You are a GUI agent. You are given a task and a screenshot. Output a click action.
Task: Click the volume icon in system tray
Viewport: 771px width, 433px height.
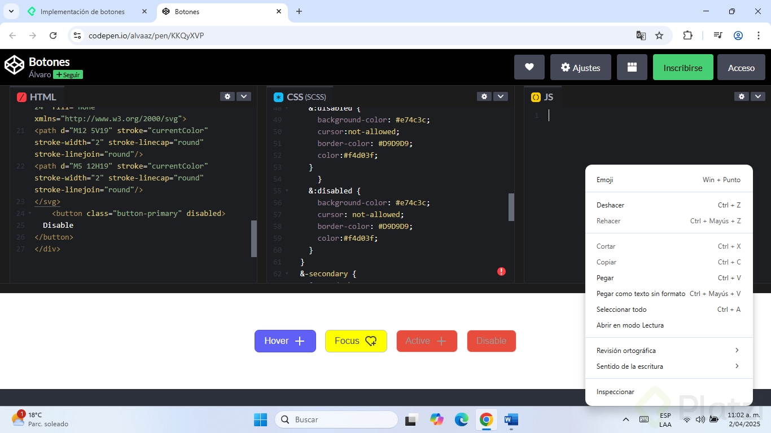700,419
